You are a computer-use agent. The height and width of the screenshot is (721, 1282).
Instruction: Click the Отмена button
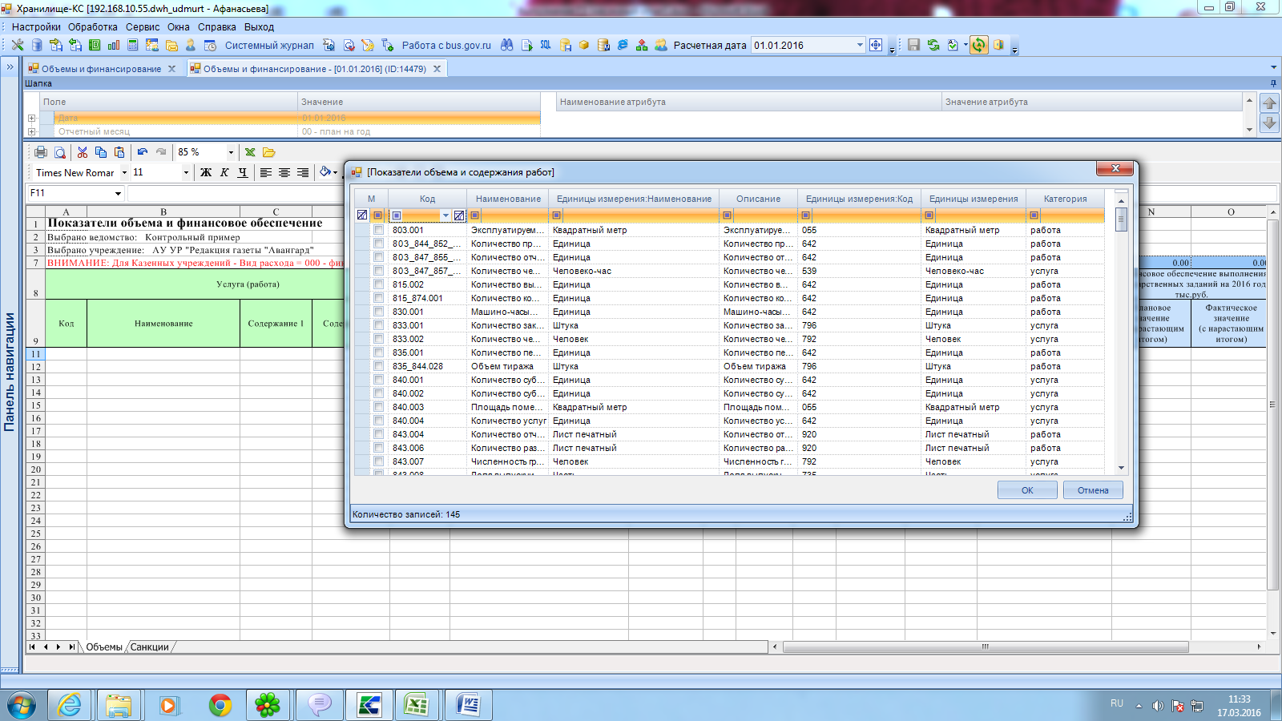point(1092,490)
